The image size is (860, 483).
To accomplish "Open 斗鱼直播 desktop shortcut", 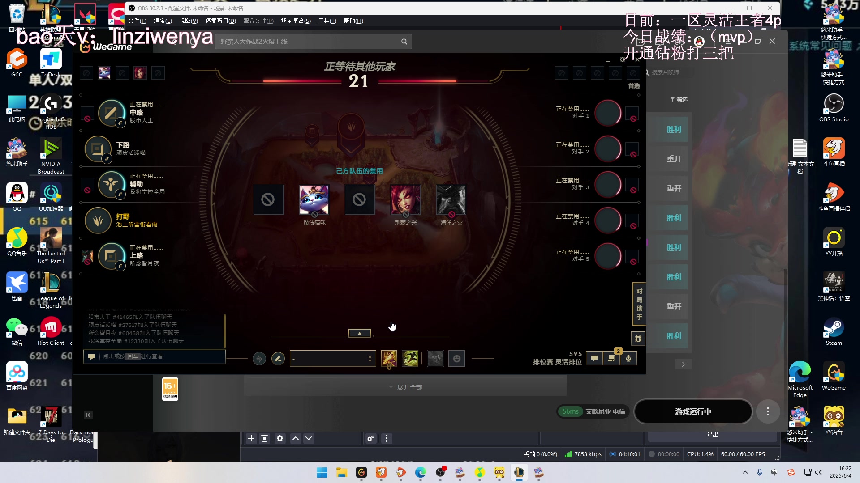I will 834,153.
